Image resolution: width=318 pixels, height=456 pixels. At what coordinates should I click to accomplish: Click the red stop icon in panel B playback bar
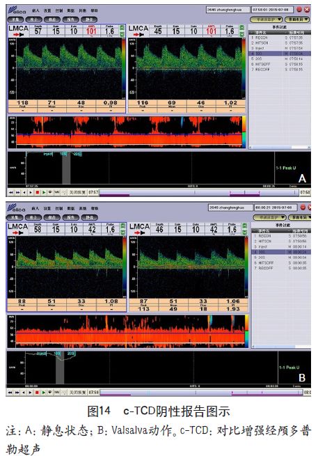pos(37,393)
